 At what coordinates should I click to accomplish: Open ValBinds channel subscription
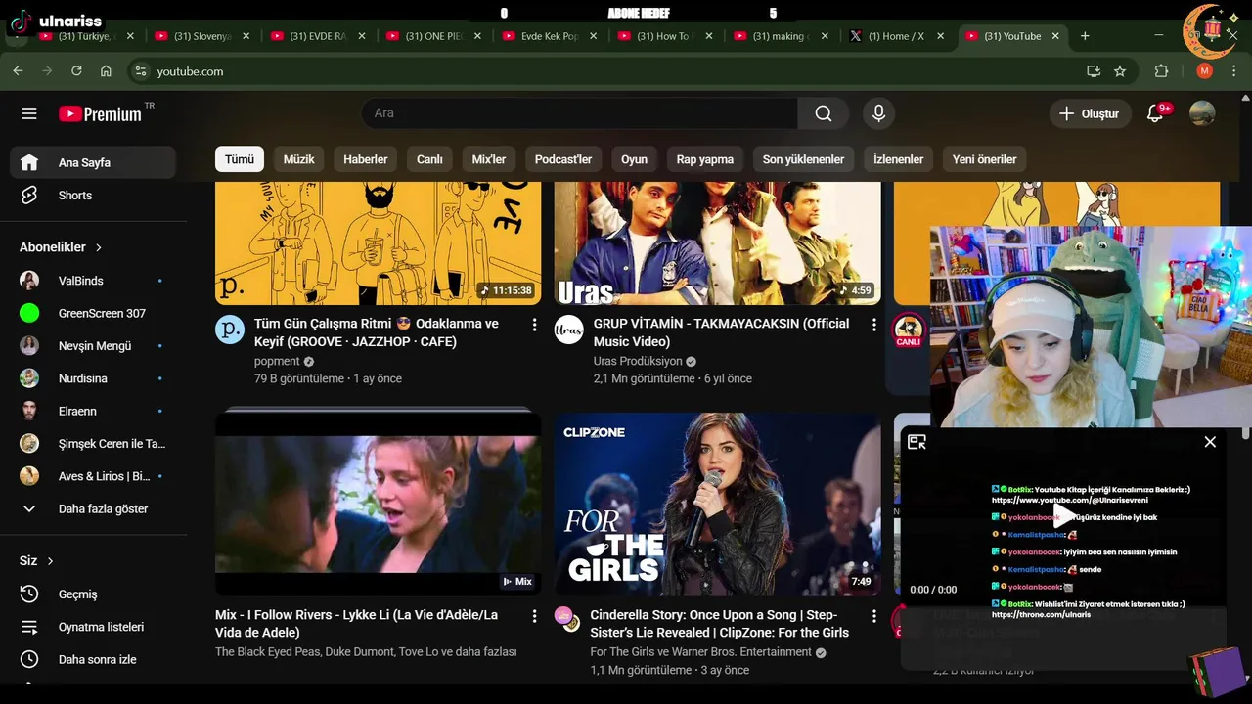tap(93, 281)
